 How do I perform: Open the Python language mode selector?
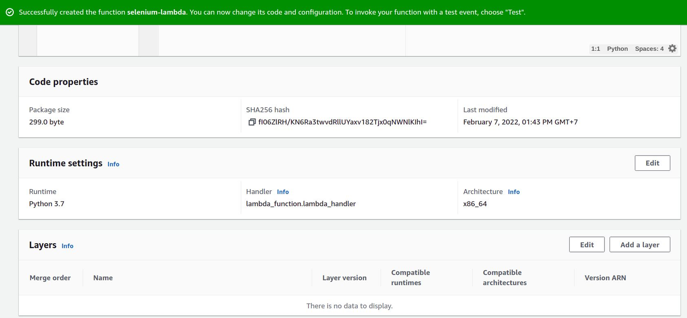click(x=617, y=49)
